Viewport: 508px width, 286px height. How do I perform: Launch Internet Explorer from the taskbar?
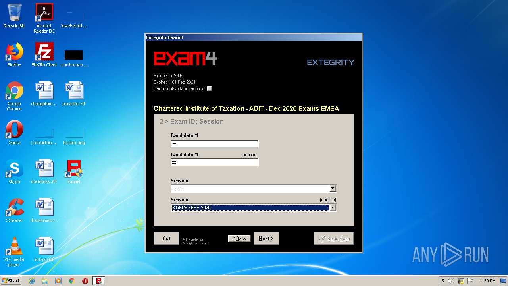point(31,281)
